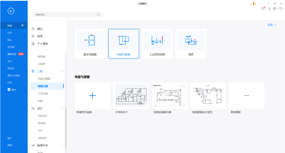Click the category list scrollbar

click(x=66, y=128)
